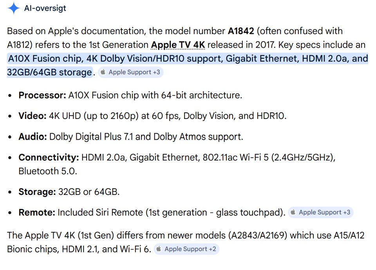Expand Apple Support +3 sources after Remote line

point(321,212)
